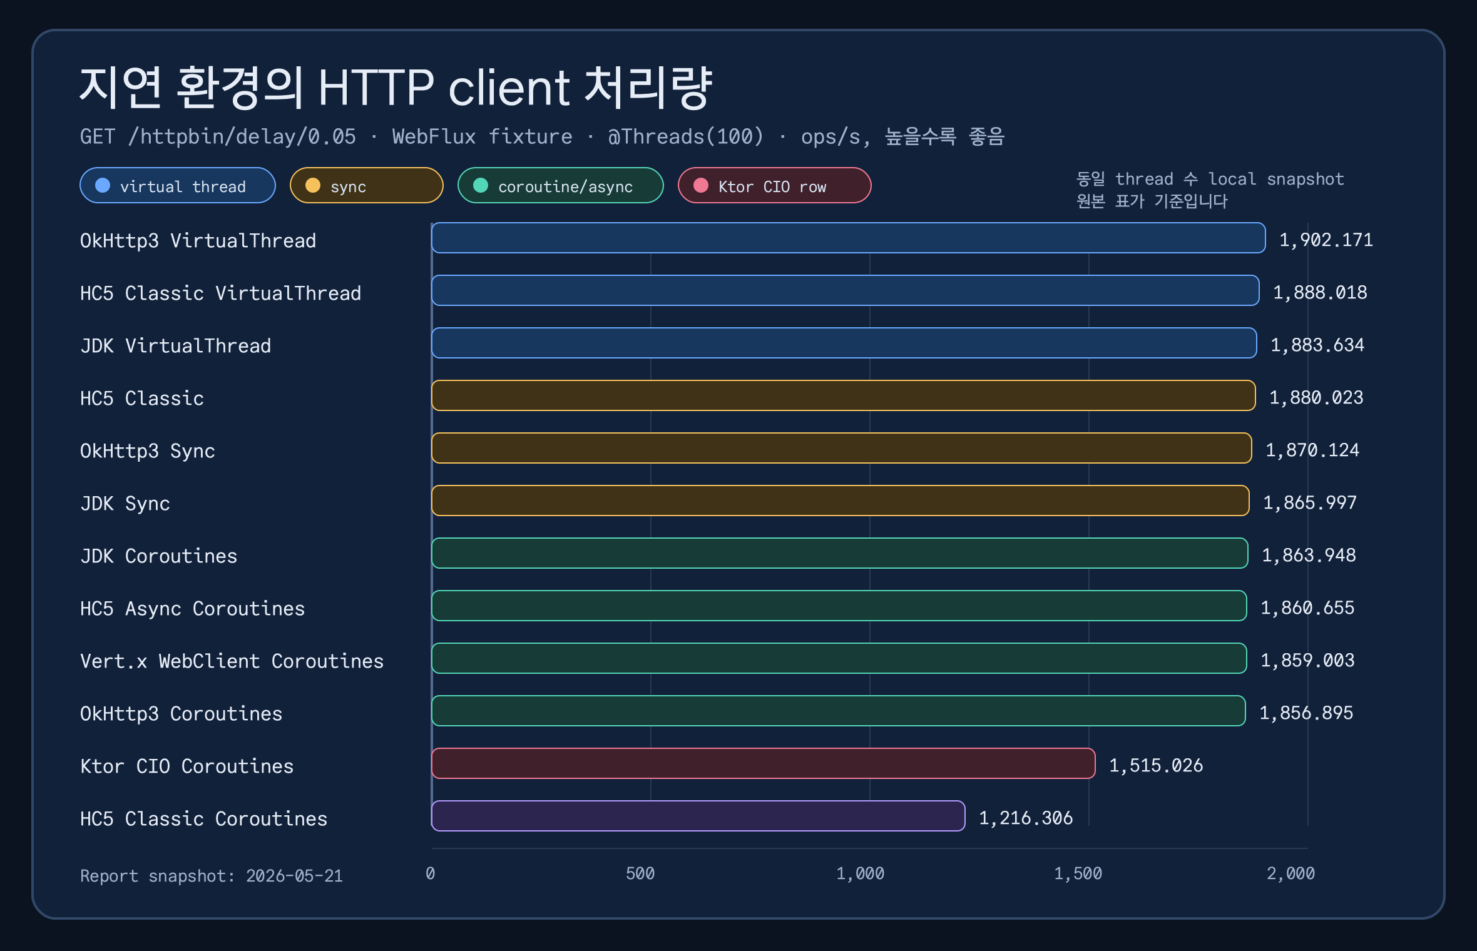Click the green dot in coroutine/async legend
This screenshot has width=1477, height=951.
[481, 186]
